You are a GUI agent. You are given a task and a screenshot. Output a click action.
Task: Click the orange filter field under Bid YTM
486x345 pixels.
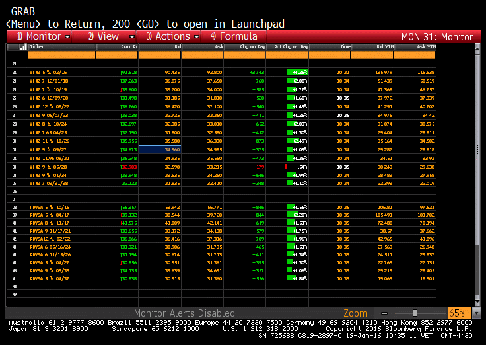pos(372,56)
